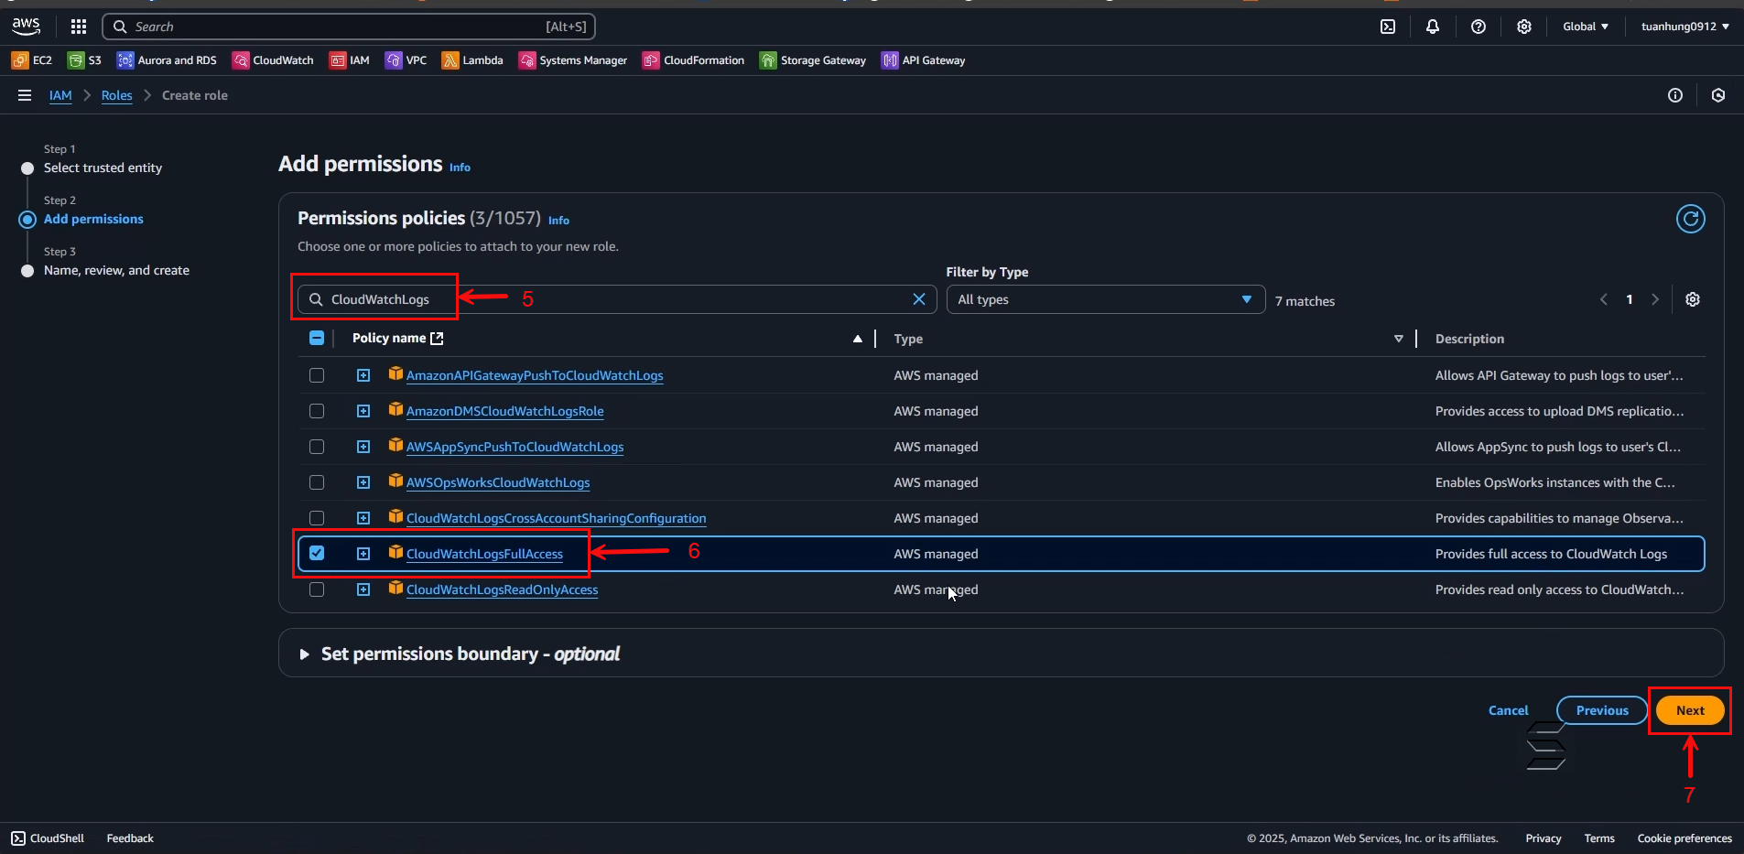The image size is (1744, 854).
Task: Open Storage Gateway shortcut
Action: (813, 60)
